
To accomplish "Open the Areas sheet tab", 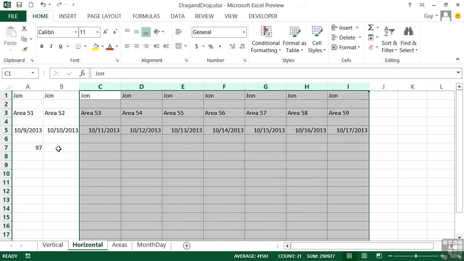I will point(120,245).
